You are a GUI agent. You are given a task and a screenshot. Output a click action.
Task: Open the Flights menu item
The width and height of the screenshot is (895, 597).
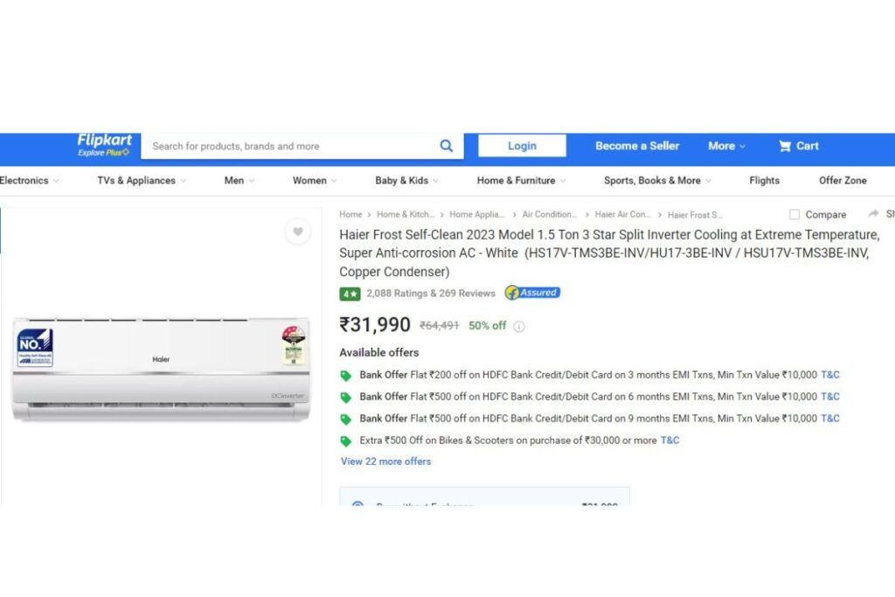(x=764, y=180)
